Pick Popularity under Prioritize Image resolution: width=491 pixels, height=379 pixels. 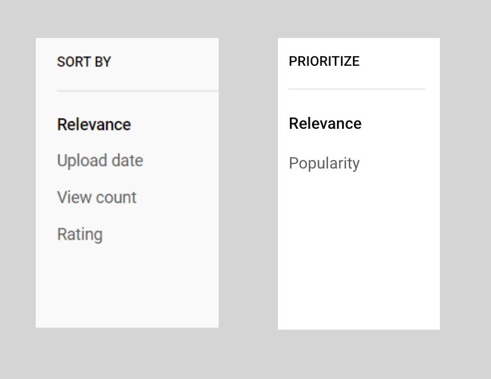click(324, 163)
